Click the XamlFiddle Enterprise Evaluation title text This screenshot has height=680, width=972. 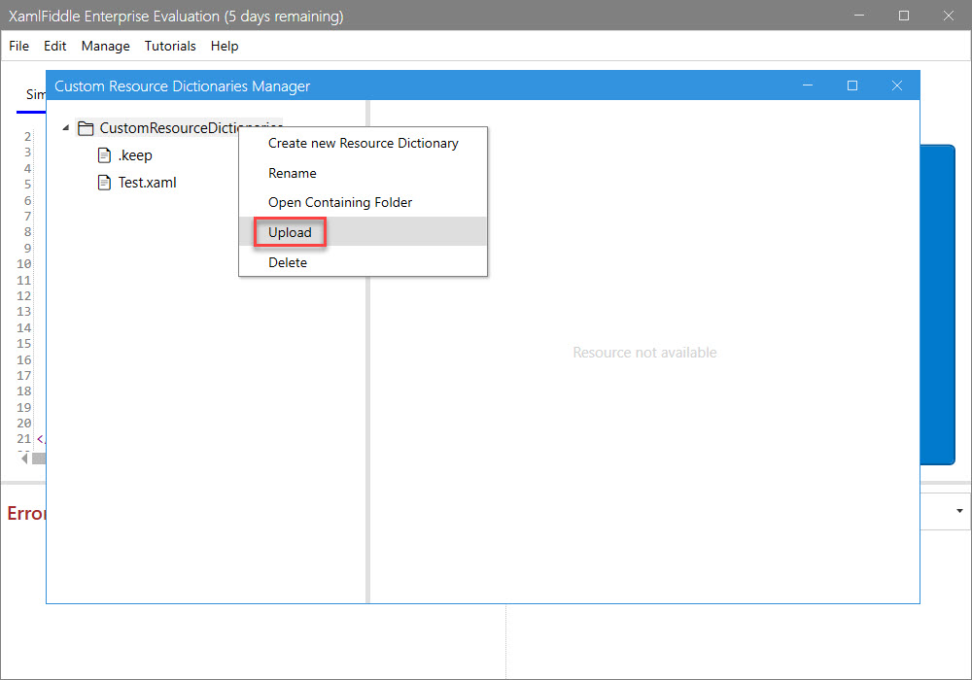pos(176,17)
